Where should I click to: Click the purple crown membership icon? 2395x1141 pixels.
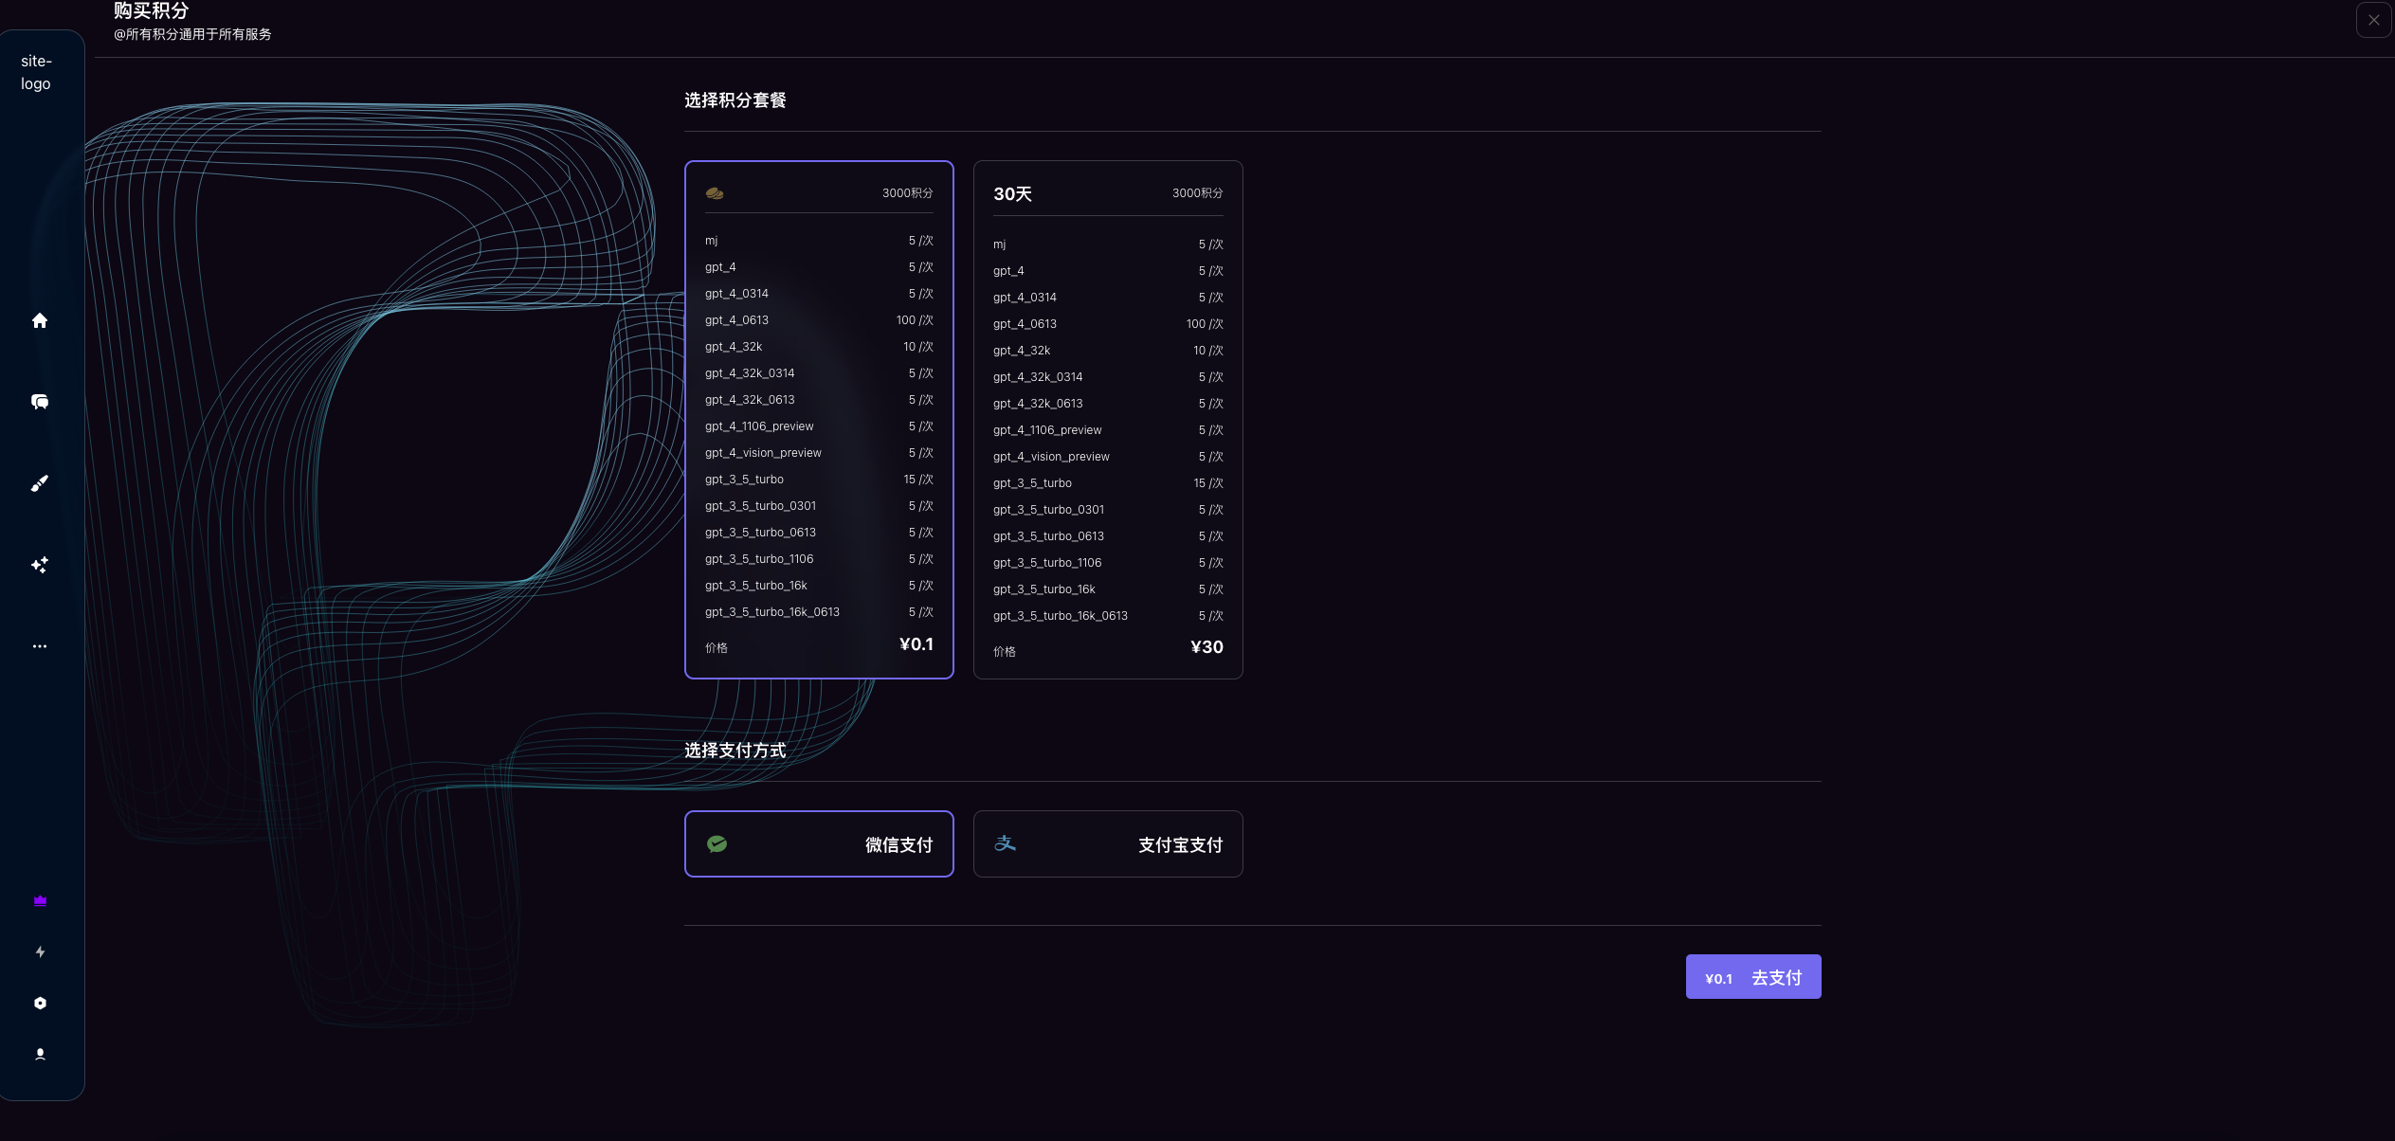tap(40, 900)
